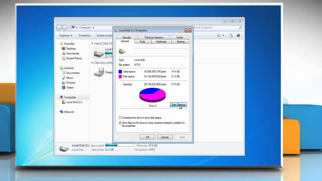
Task: Open the Music library
Action: pyautogui.click(x=70, y=78)
